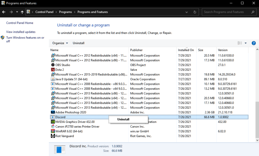Click Uninstall in the toolbar
259x156 pixels.
pyautogui.click(x=78, y=43)
